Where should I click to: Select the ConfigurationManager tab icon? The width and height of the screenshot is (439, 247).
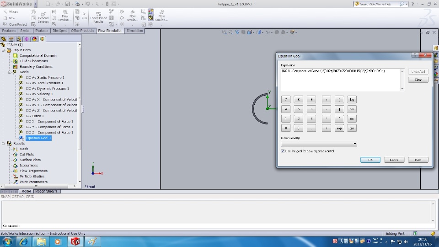19,39
